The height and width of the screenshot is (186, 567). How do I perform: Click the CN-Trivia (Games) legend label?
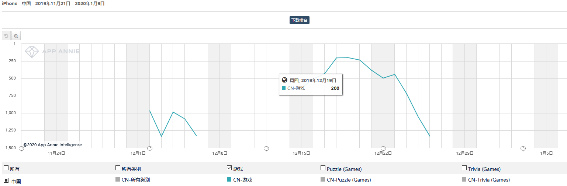coord(489,180)
